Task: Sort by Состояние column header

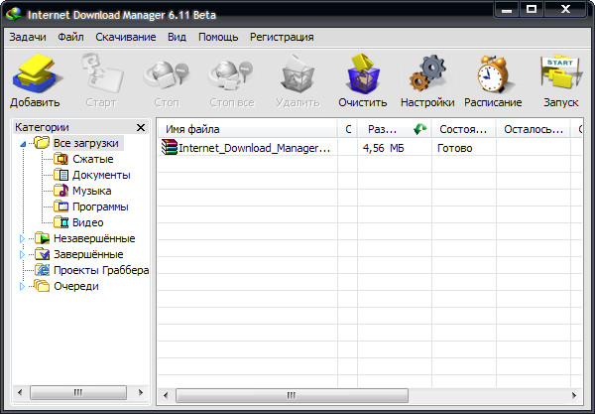Action: tap(462, 129)
